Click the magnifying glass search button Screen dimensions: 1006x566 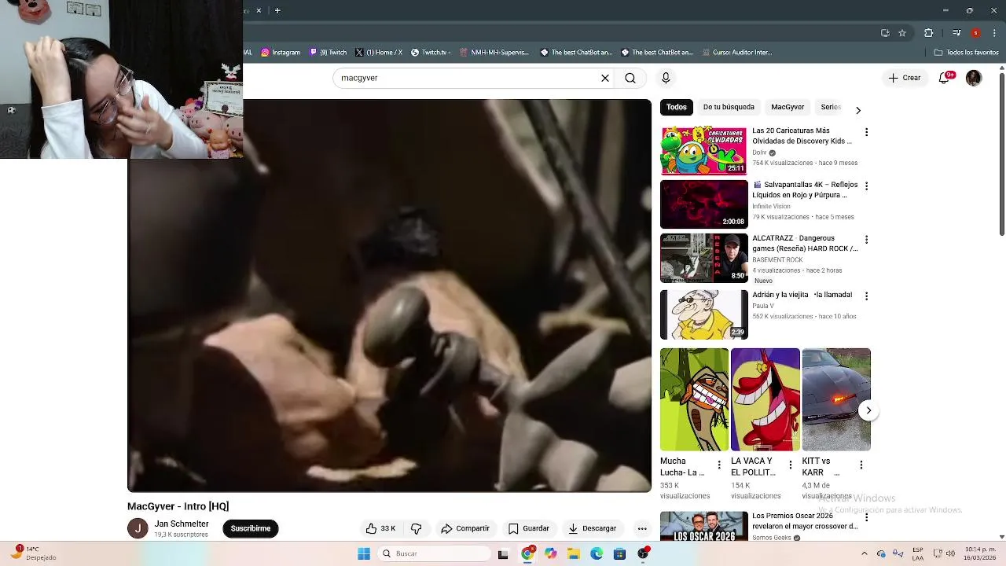[x=630, y=78]
